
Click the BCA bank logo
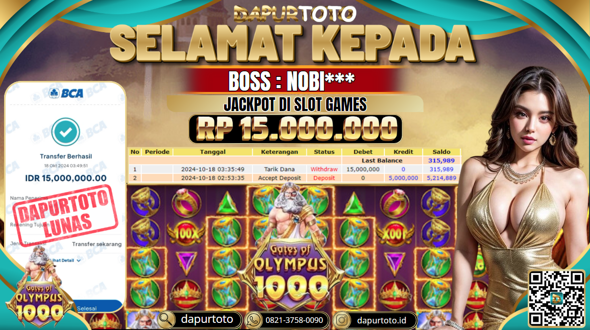[x=66, y=93]
